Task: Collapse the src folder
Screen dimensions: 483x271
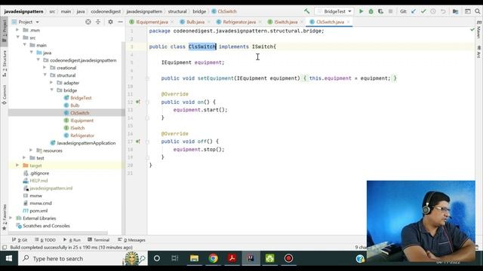Action: (x=17, y=38)
